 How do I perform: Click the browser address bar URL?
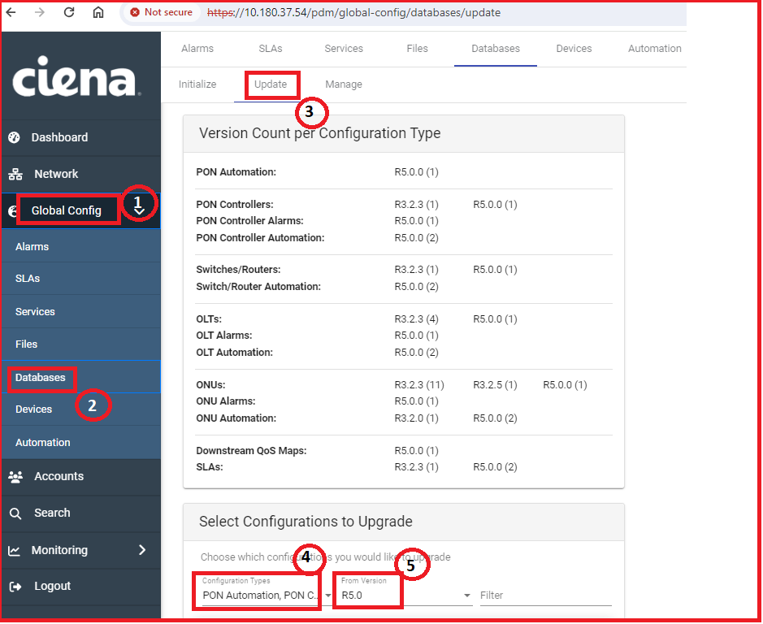click(353, 12)
